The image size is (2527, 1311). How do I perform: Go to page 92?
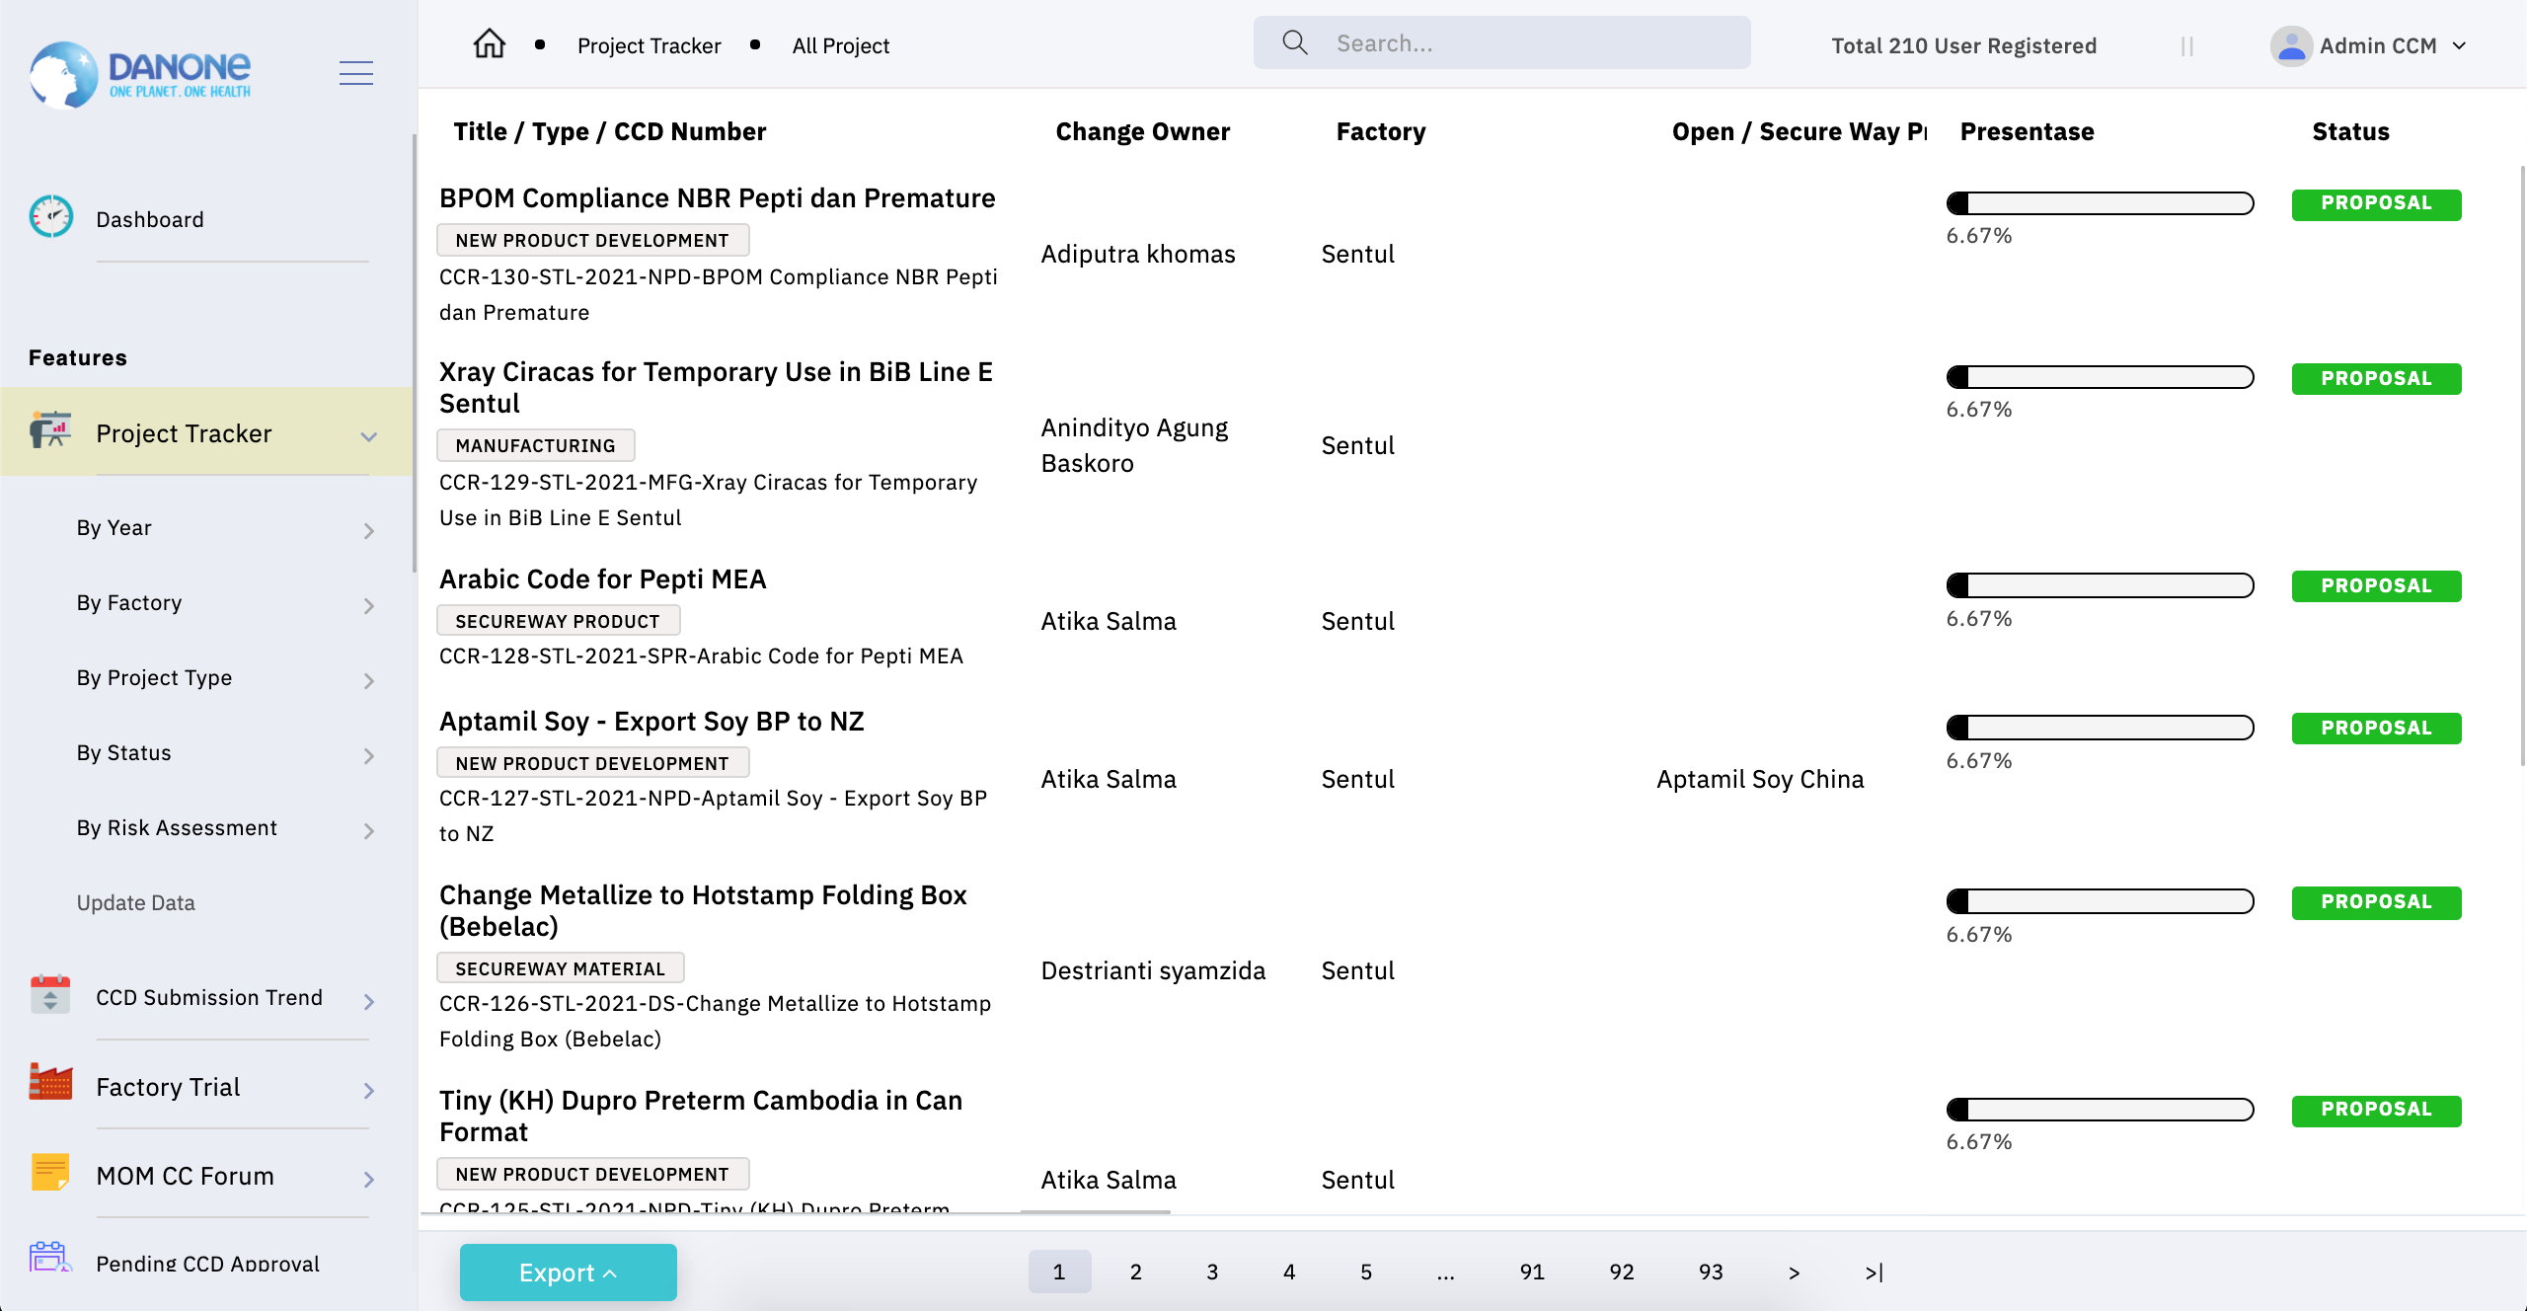1622,1272
